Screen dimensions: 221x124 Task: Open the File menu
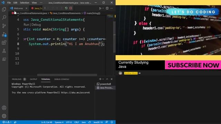click(9, 3)
